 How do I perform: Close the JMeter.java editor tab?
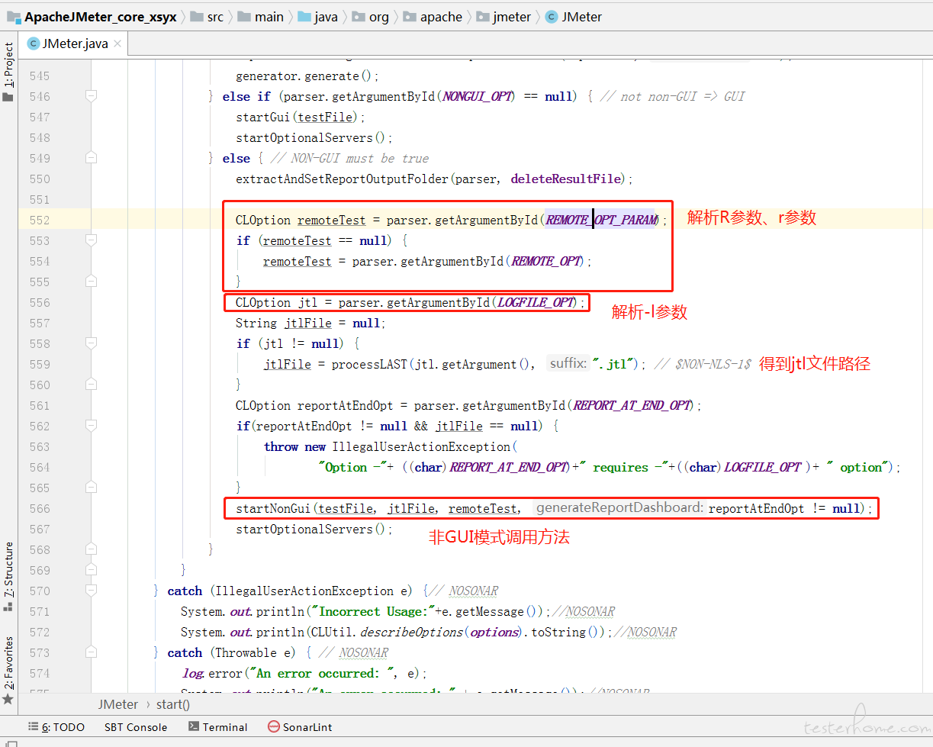[x=118, y=43]
